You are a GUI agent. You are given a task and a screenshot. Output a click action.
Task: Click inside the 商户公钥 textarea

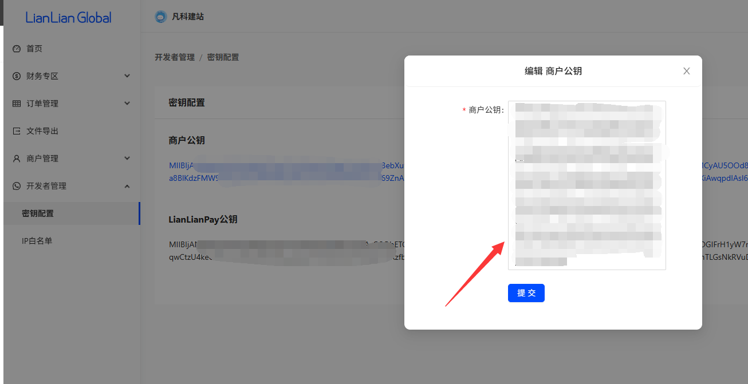[587, 185]
